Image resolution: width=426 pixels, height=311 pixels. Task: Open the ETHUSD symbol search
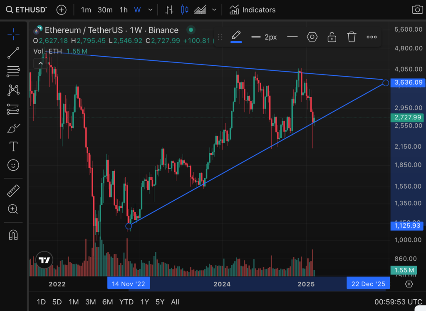(26, 10)
